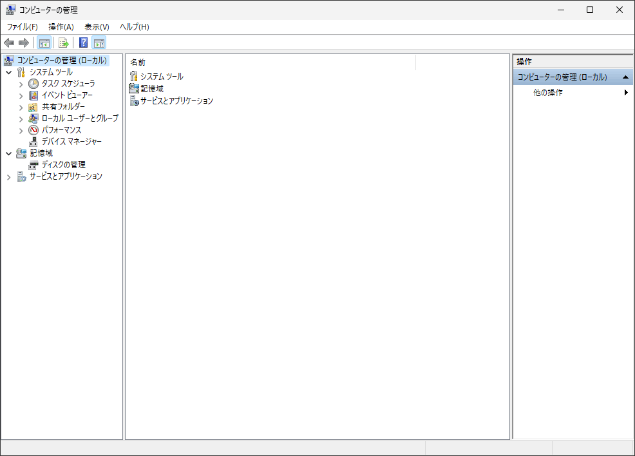The height and width of the screenshot is (456, 635).
Task: Select 共有フォルダー label in the tree
Action: pyautogui.click(x=64, y=107)
